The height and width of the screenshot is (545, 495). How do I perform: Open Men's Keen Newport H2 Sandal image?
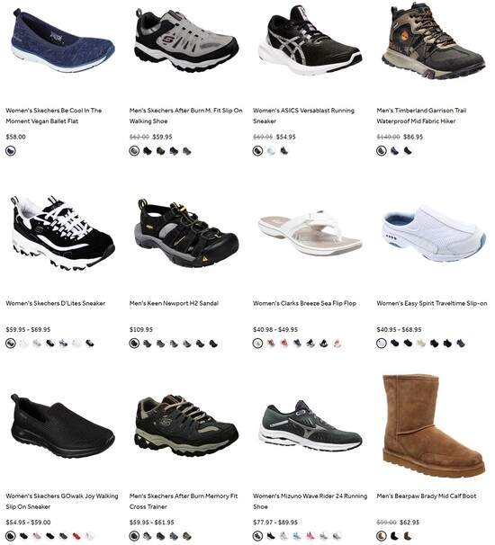pyautogui.click(x=186, y=233)
